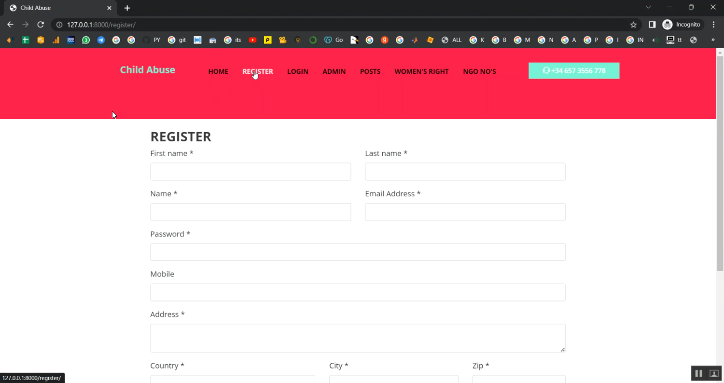724x383 pixels.
Task: Open the NGO NO'S nav item
Action: 479,71
